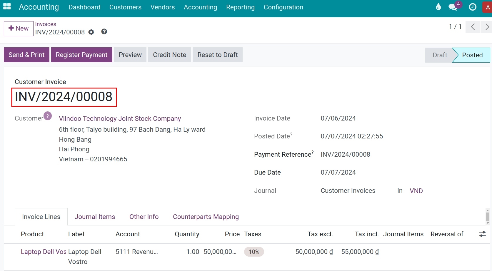Open the optional columns icon in invoice lines

pos(482,234)
